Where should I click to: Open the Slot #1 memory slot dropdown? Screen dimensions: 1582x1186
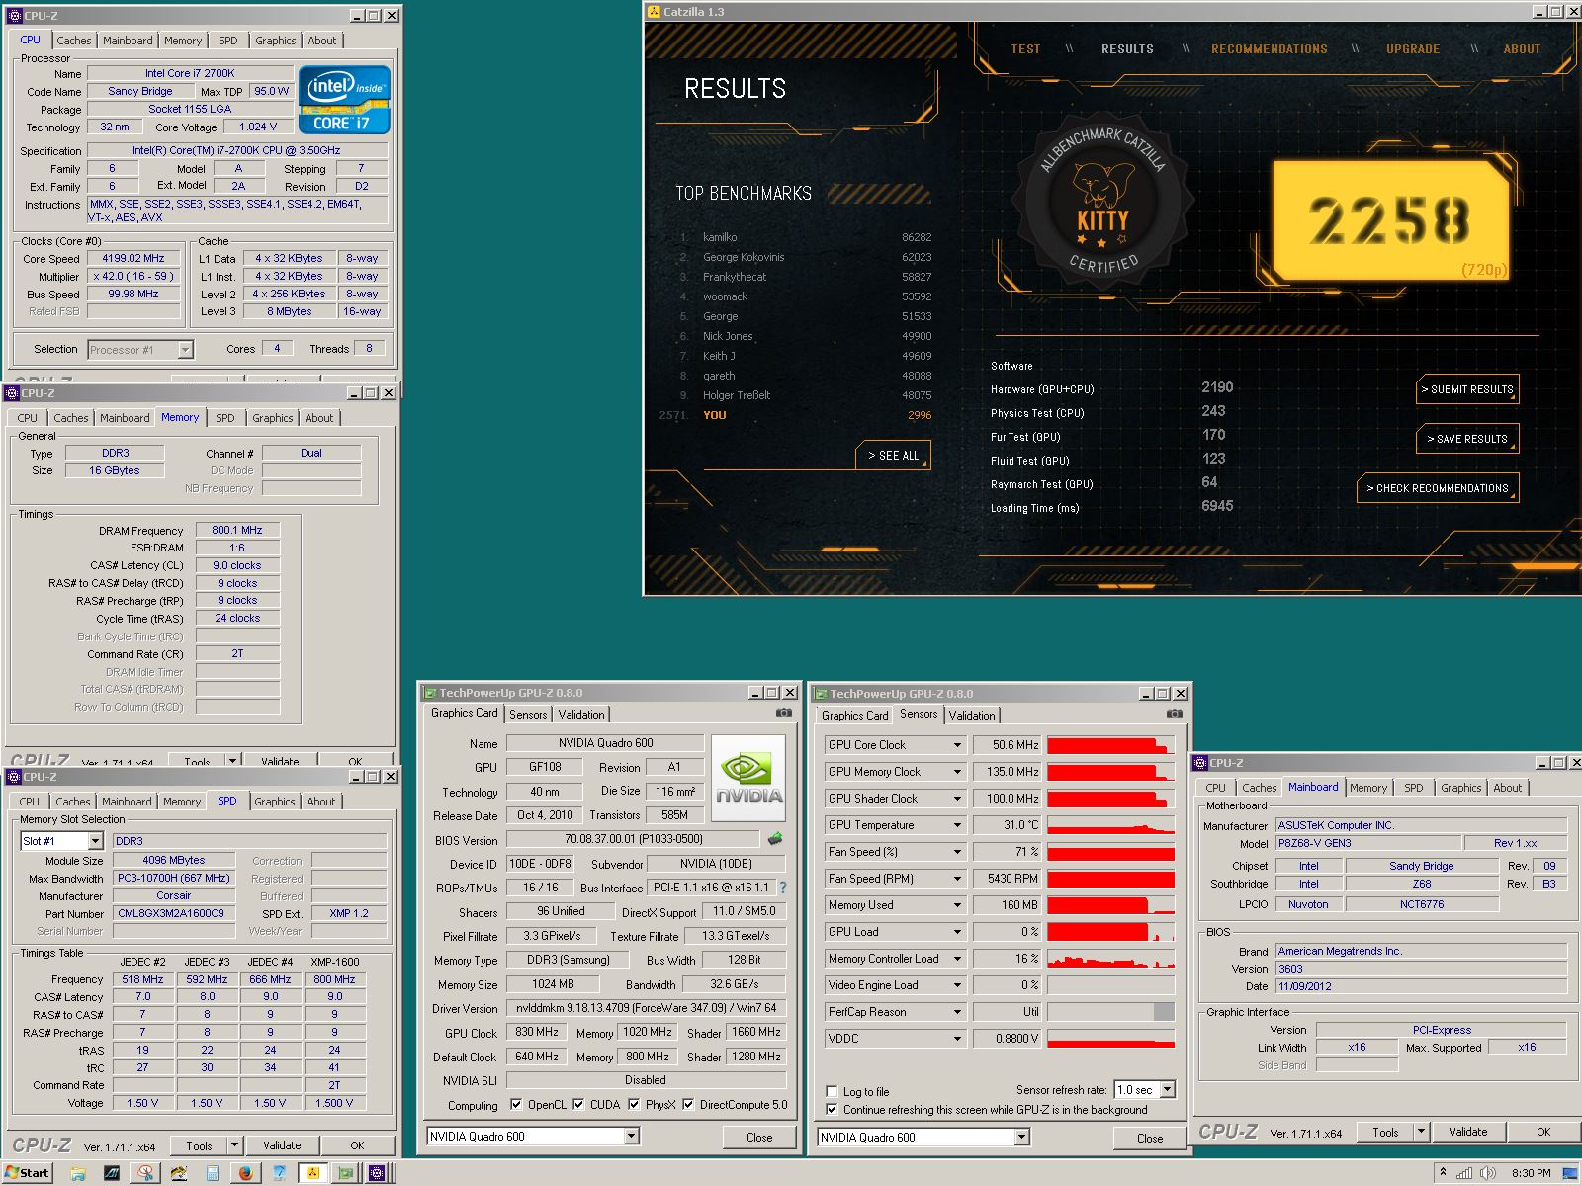(x=95, y=841)
